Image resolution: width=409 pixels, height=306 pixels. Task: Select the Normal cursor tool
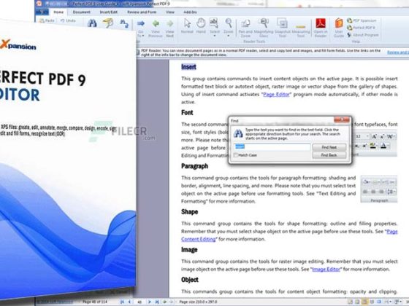[187, 26]
